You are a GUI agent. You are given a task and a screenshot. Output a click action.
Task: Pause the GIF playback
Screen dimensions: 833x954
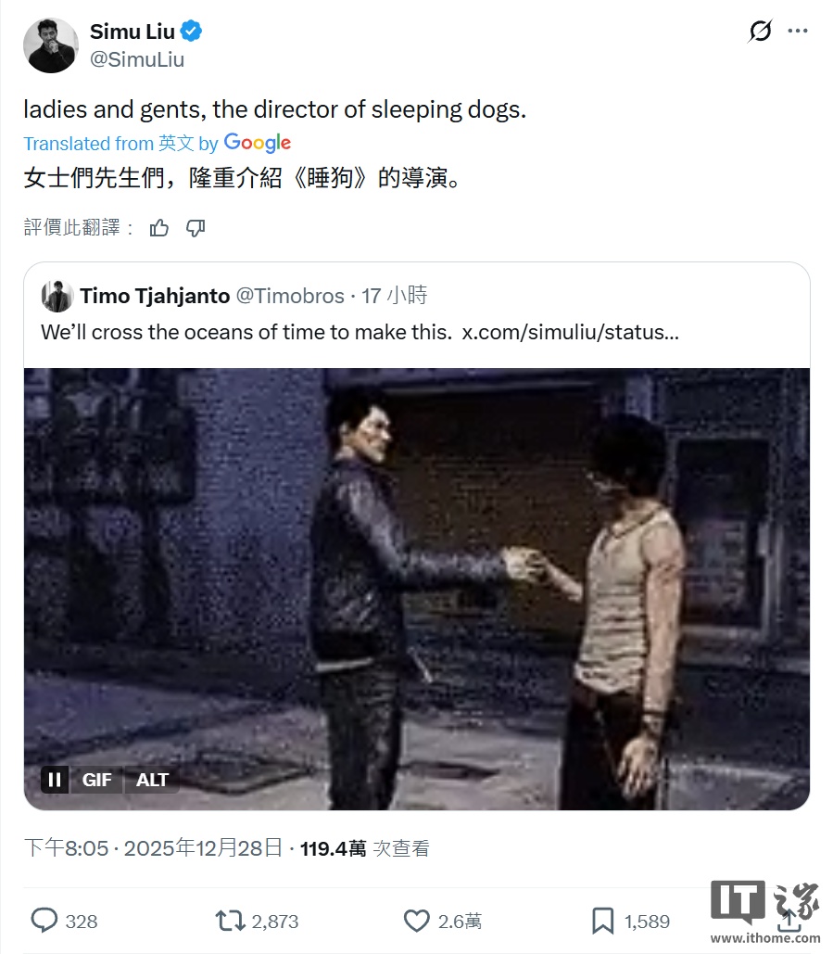tap(55, 780)
